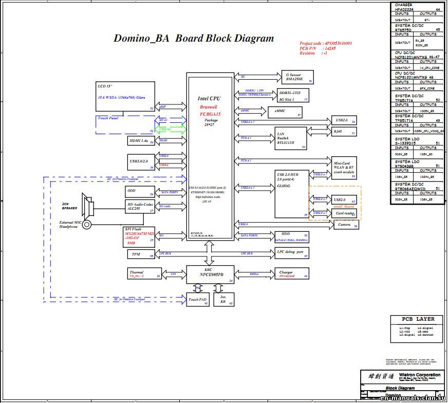Click the USB3.0/2.0 block
448x403 pixels.
click(x=141, y=162)
